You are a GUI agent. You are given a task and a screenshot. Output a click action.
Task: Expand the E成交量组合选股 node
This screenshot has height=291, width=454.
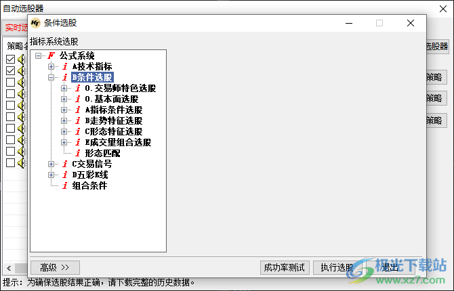pyautogui.click(x=64, y=142)
